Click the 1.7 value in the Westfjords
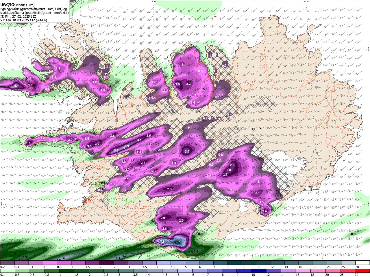This screenshot has height=277, width=370. [32, 78]
